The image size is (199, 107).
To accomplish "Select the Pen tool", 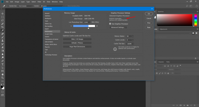I will coord(3,61).
